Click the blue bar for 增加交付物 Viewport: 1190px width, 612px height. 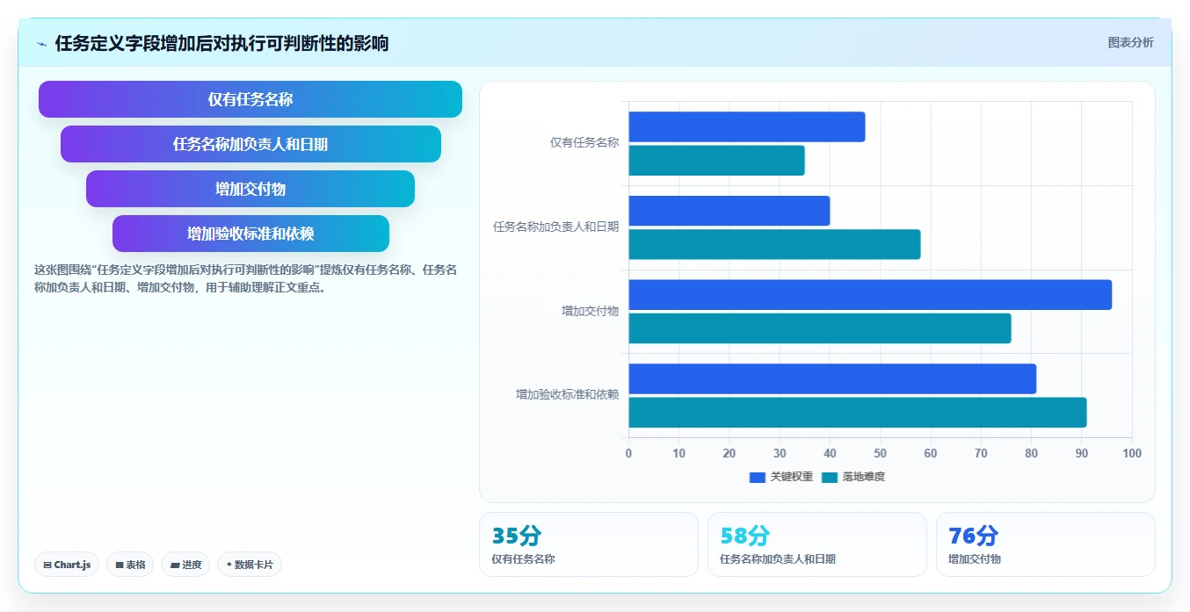[870, 294]
